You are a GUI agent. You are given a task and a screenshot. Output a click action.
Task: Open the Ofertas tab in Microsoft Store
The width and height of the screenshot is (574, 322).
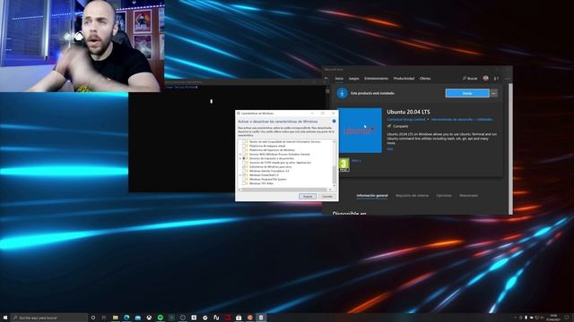point(424,79)
